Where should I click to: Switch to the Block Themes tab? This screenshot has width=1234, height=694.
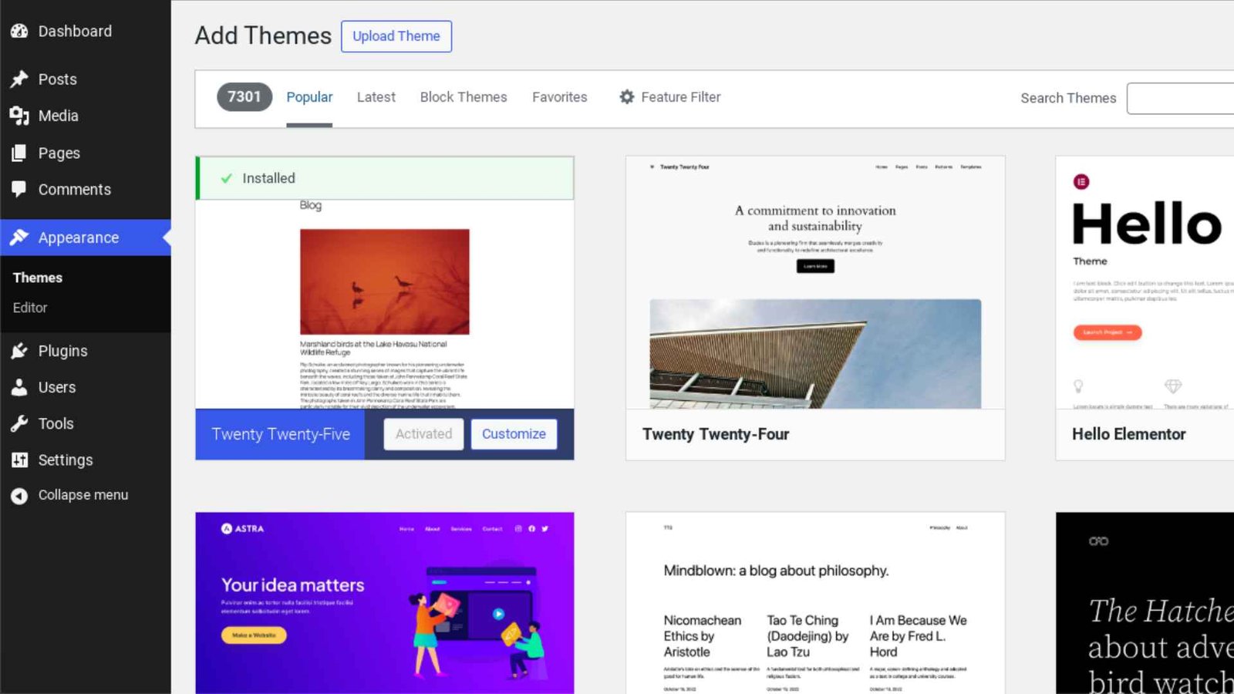coord(464,97)
